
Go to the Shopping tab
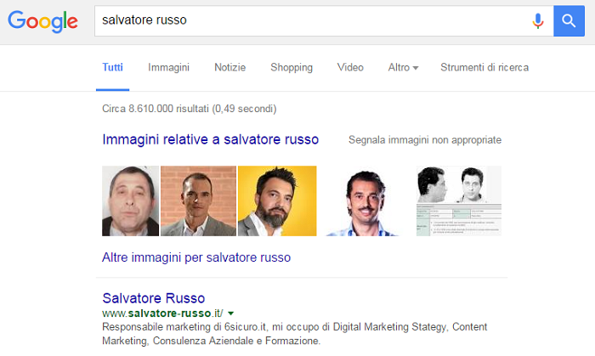coord(292,67)
